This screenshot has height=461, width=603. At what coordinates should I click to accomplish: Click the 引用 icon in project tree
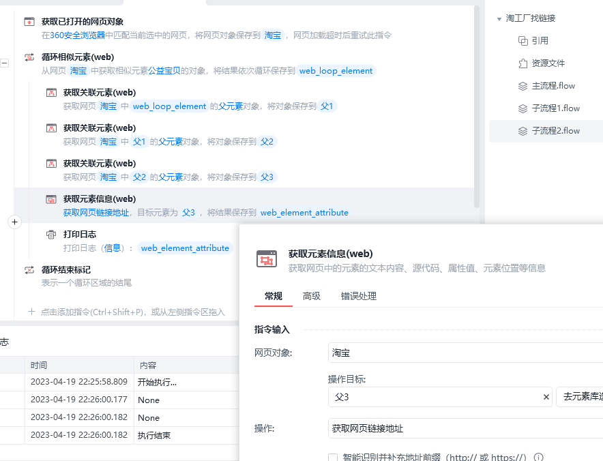tap(523, 41)
